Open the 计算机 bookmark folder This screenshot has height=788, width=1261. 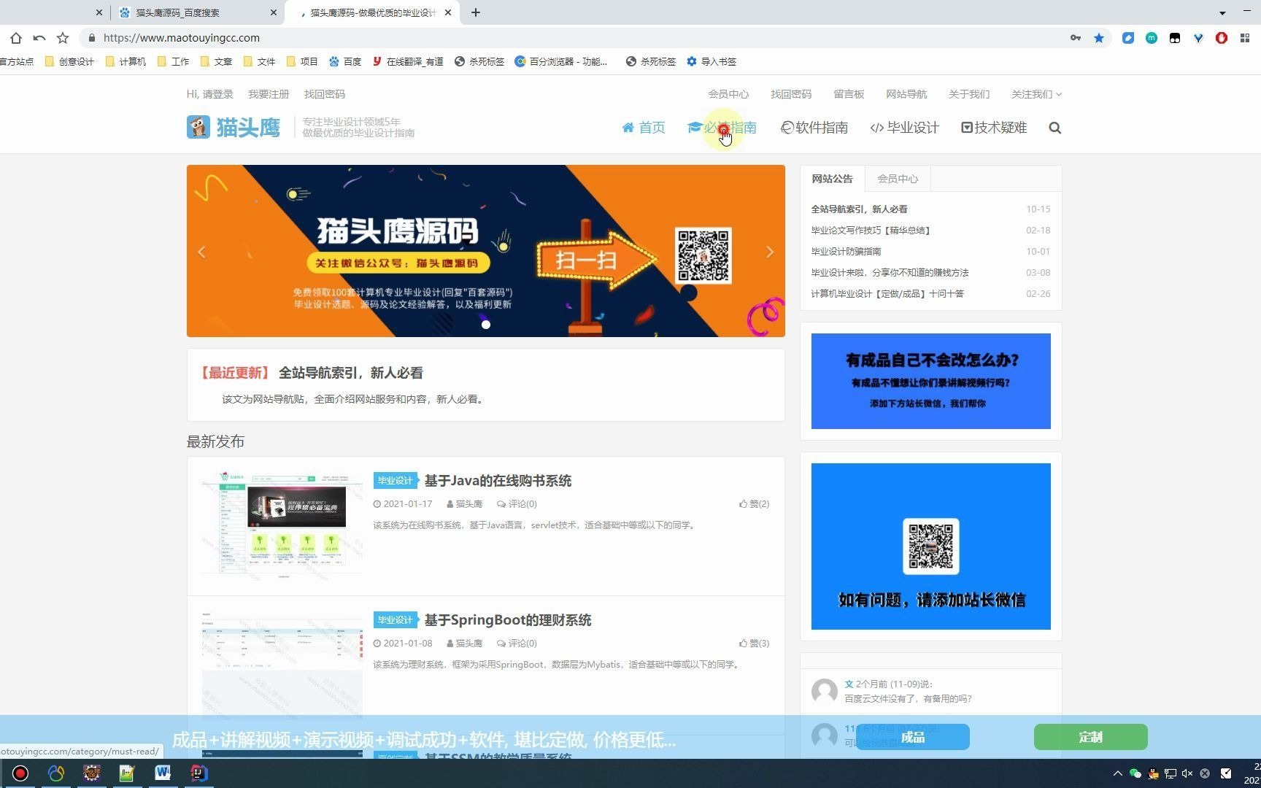(126, 61)
